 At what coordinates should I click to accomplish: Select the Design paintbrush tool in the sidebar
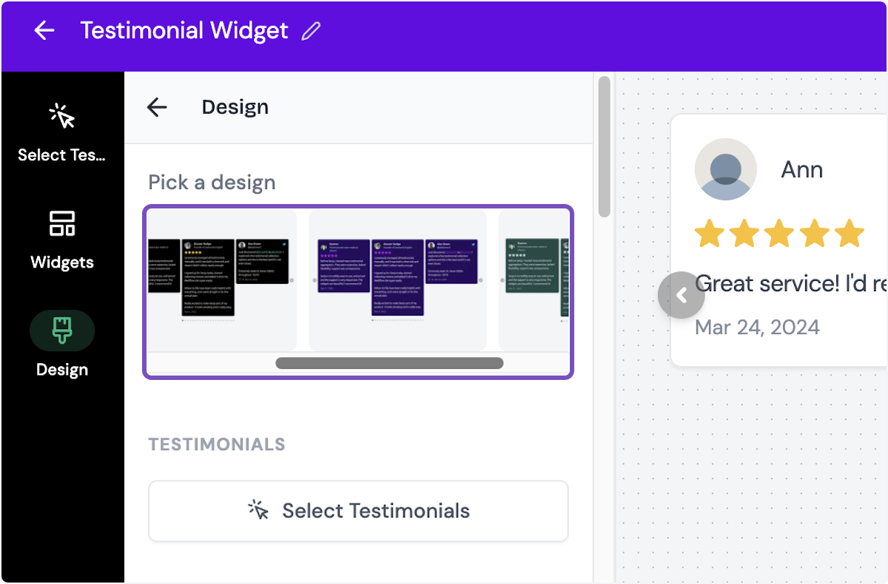click(62, 330)
